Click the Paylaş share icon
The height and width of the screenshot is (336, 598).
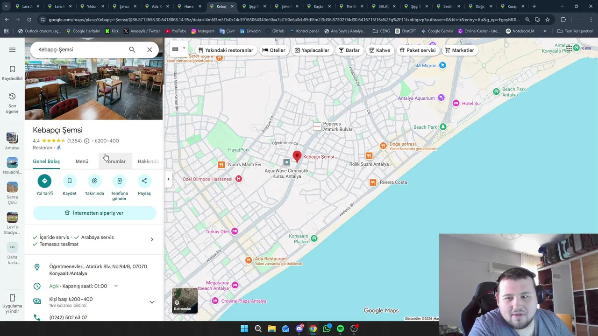click(144, 181)
